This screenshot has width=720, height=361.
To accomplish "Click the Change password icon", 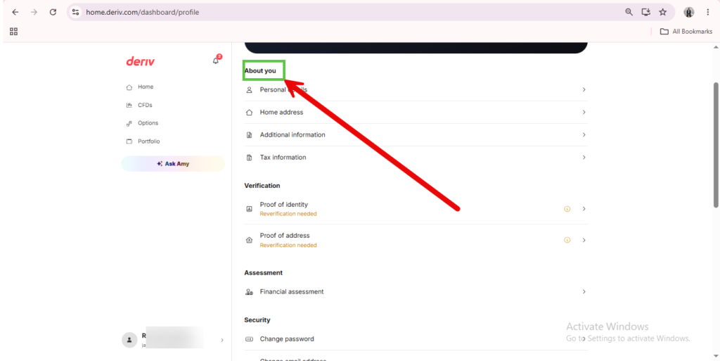I will point(250,339).
